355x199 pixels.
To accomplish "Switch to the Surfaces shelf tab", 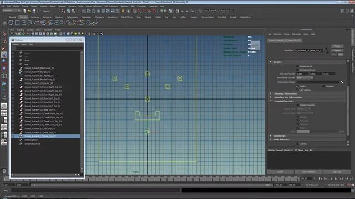I will coord(34,17).
